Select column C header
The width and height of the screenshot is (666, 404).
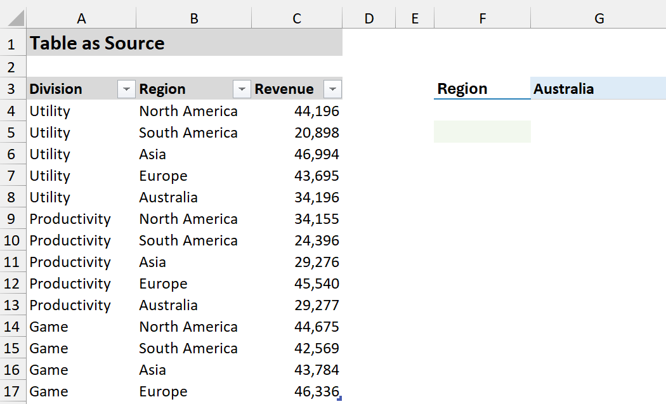(296, 19)
